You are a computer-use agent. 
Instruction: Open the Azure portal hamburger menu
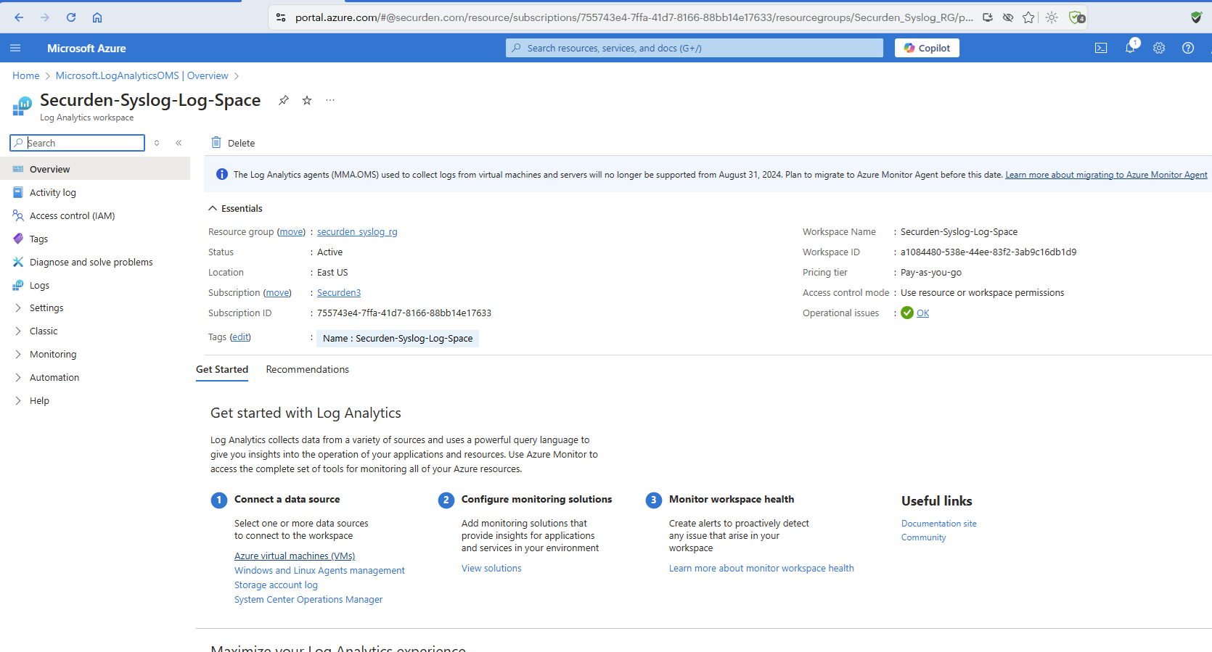(x=15, y=48)
